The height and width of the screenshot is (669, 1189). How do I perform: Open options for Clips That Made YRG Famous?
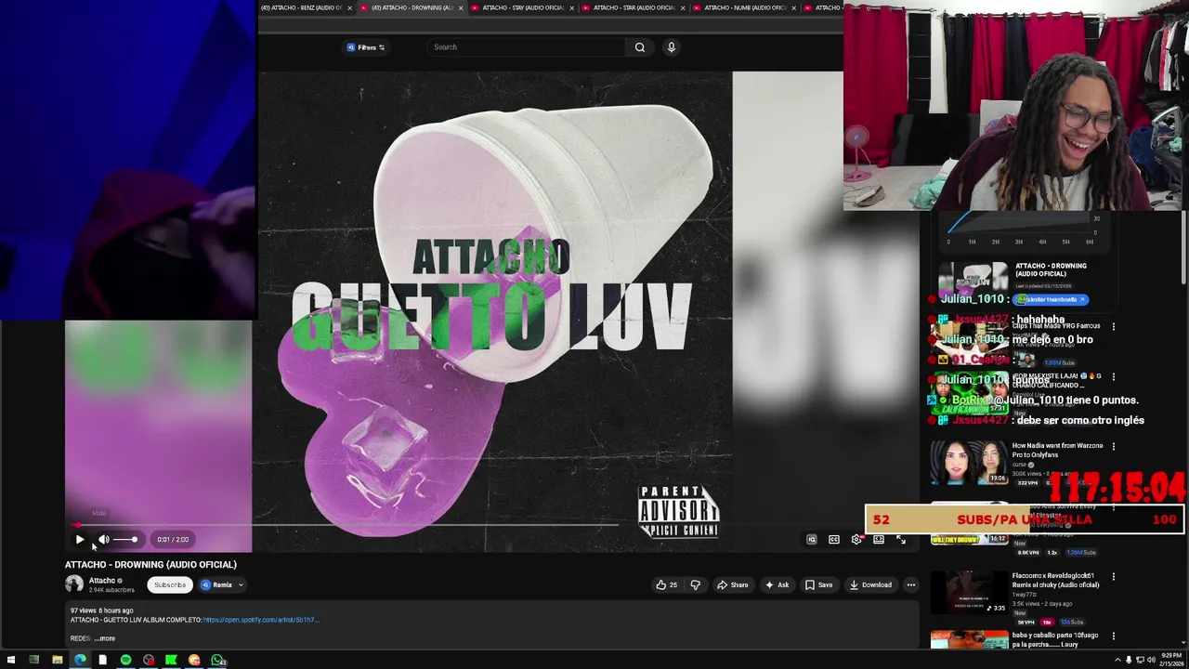[x=1114, y=326]
